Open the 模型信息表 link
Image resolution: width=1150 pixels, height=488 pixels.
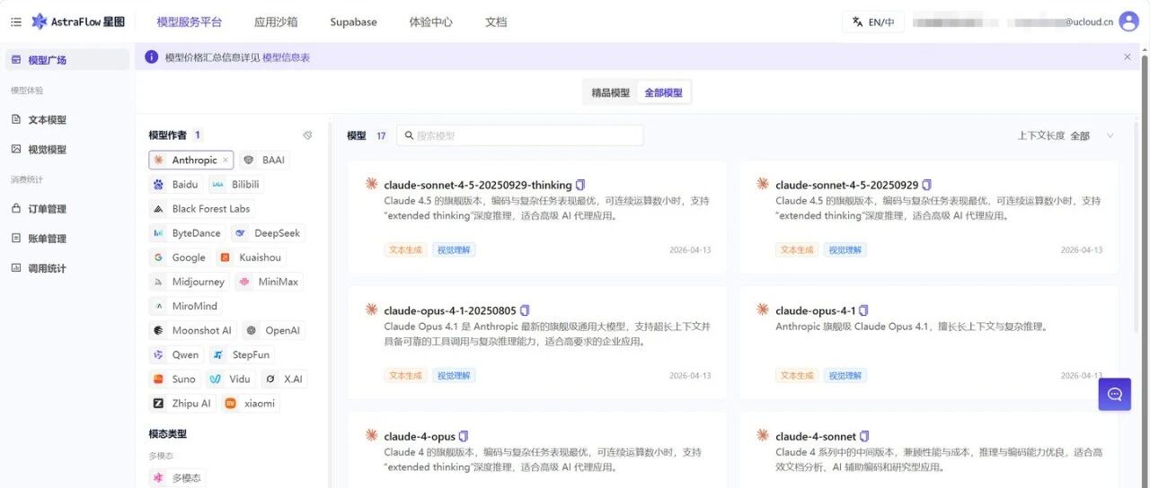pyautogui.click(x=286, y=57)
